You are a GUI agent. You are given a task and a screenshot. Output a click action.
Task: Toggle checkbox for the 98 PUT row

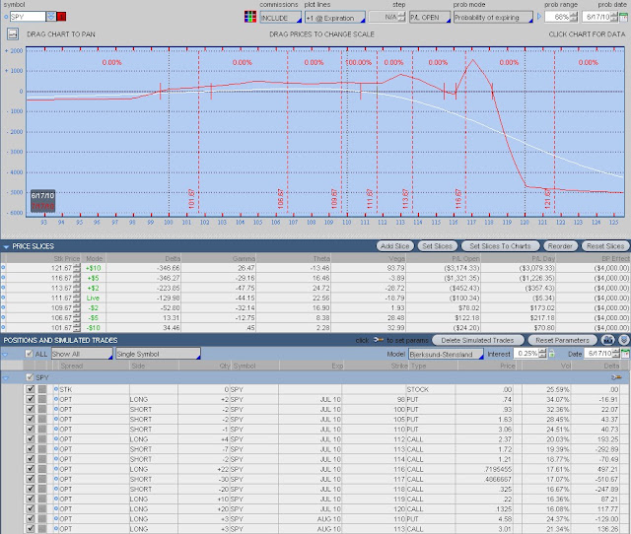[x=31, y=399]
